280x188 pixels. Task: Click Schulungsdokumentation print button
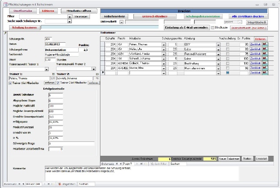(x=203, y=17)
